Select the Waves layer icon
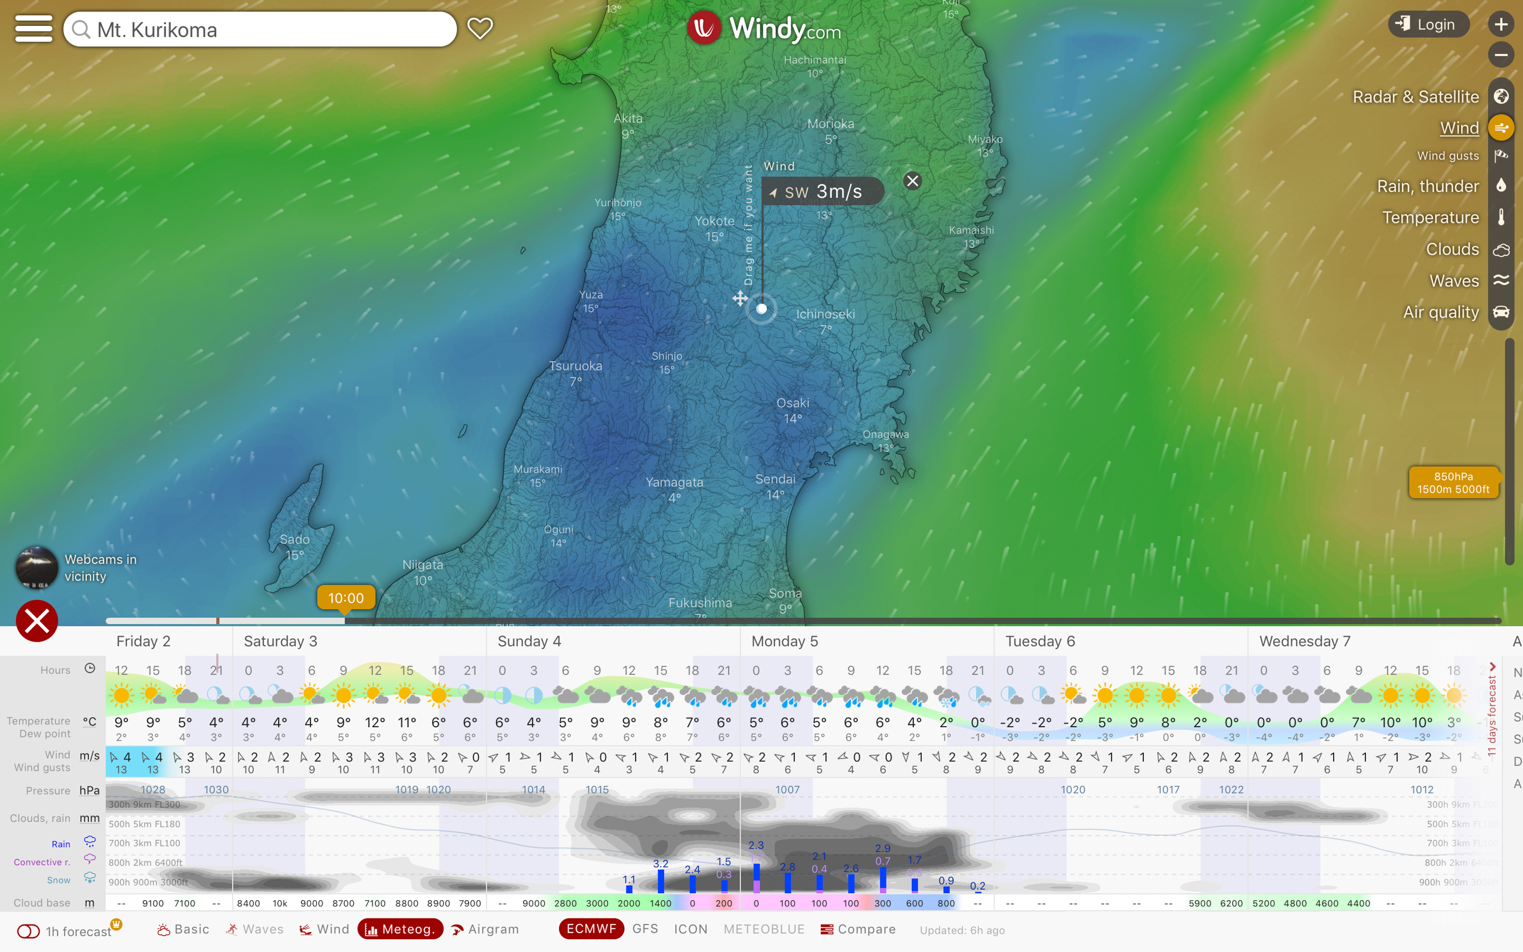The width and height of the screenshot is (1523, 952). pos(1501,280)
